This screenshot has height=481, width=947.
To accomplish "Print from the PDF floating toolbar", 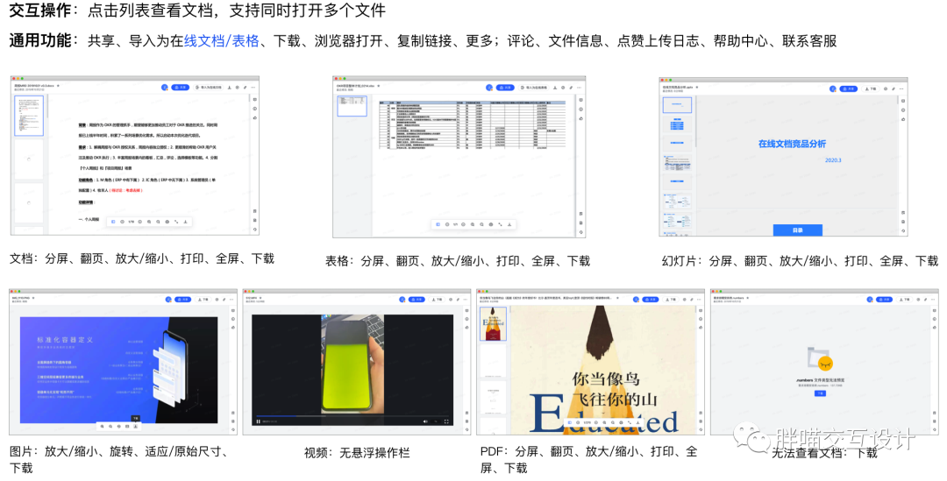I will click(621, 422).
